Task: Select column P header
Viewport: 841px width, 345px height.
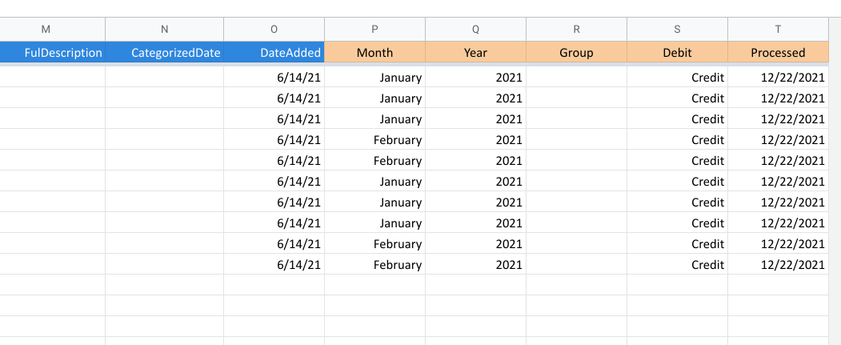Action: click(x=375, y=30)
